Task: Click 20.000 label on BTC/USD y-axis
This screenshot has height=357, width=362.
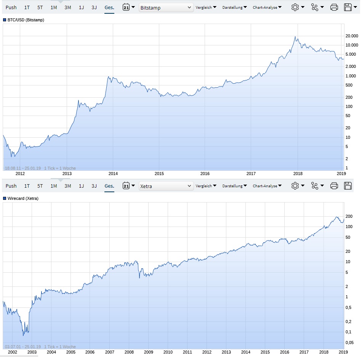Action: point(352,36)
